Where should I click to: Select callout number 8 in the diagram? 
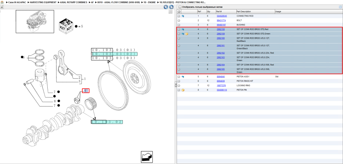pyautogui.click(x=55, y=101)
